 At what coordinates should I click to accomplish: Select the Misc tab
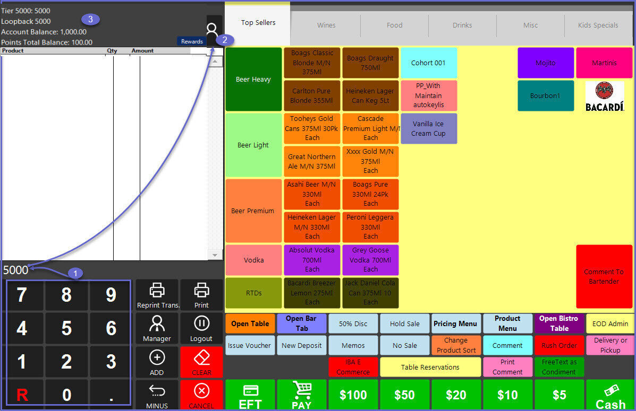pos(531,25)
